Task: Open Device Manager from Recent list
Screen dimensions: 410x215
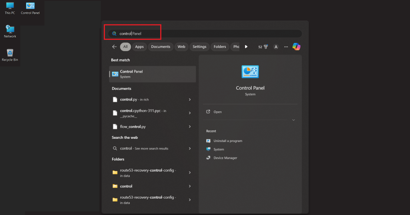Action: coord(225,158)
